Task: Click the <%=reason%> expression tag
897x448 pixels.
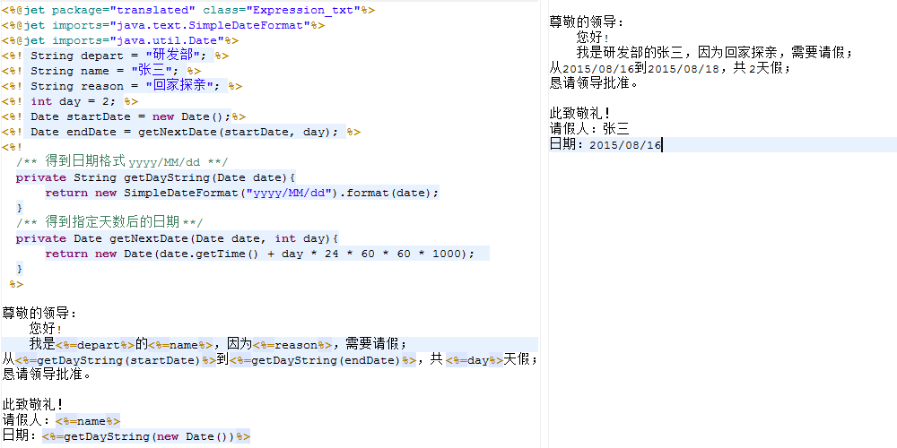Action: (x=292, y=345)
